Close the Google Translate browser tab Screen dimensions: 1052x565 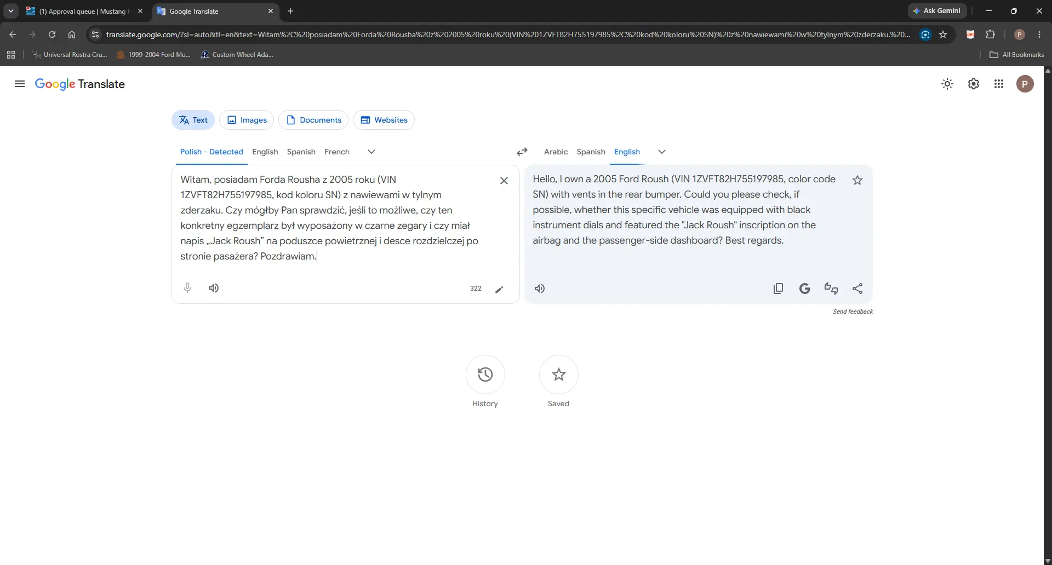coord(271,11)
